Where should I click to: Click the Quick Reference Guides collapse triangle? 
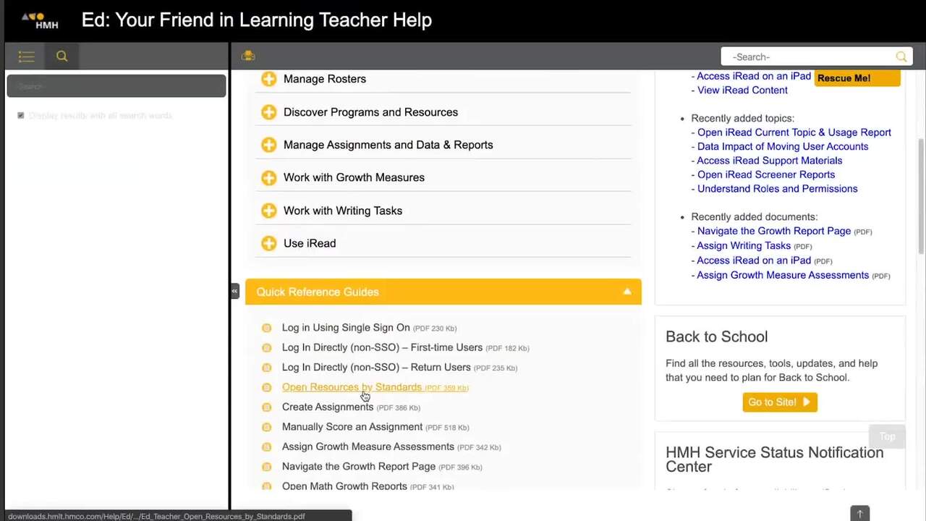[x=627, y=292]
